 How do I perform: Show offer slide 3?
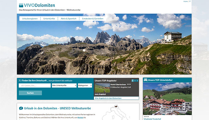tap(137, 81)
